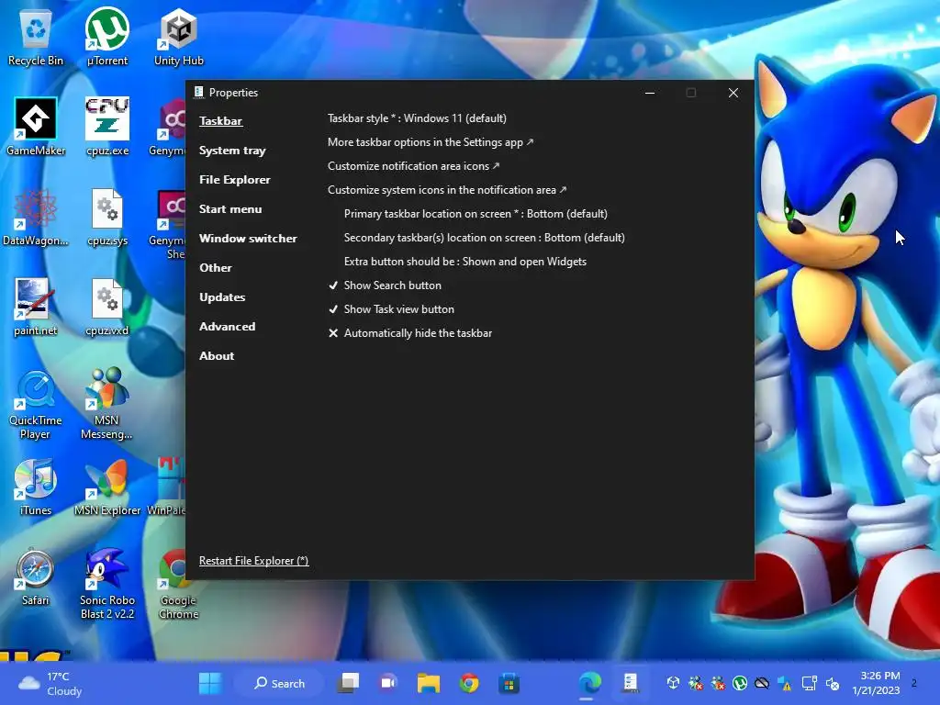Viewport: 940px width, 705px height.
Task: Select the Window switcher section
Action: (248, 239)
